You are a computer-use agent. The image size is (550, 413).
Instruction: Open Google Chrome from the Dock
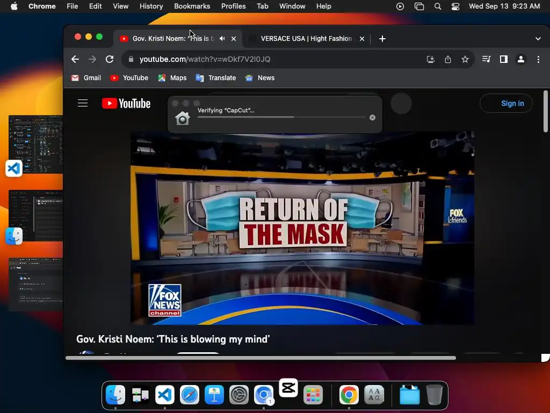coord(349,395)
